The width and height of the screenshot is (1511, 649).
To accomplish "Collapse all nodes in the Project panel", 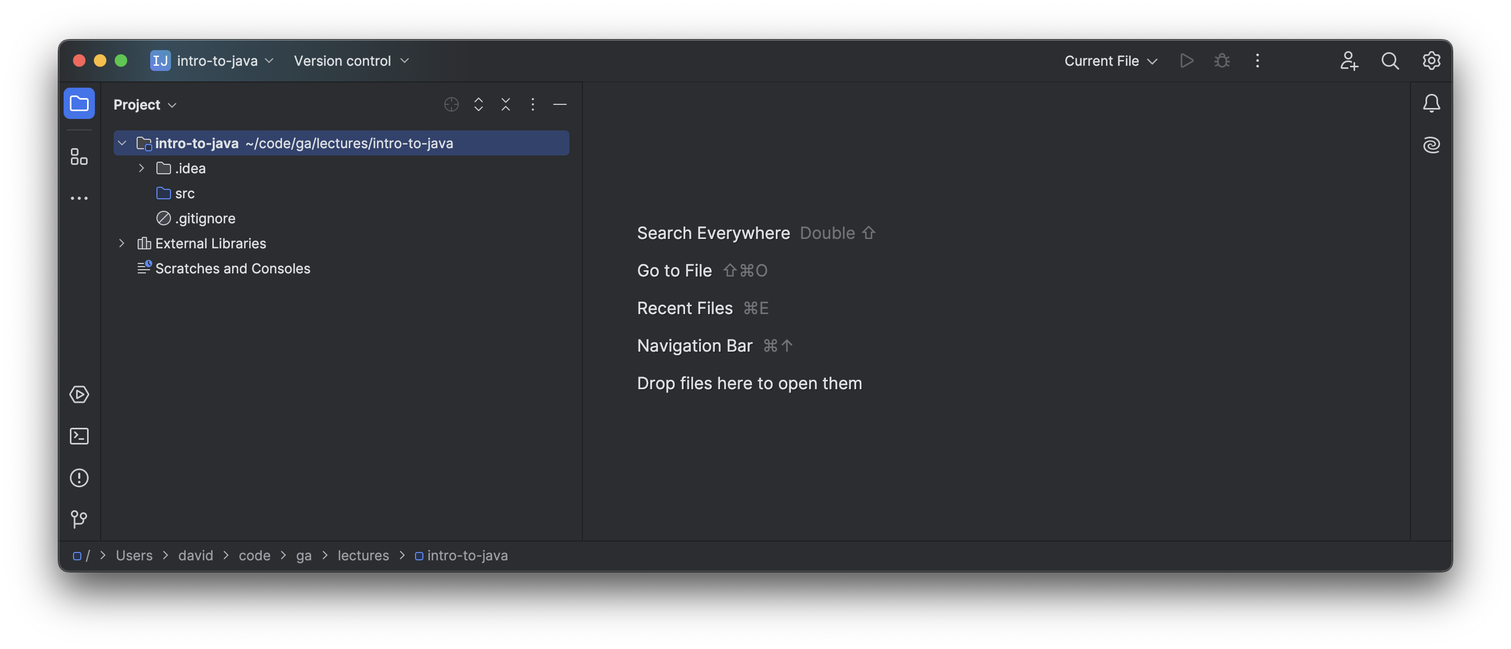I will (505, 104).
